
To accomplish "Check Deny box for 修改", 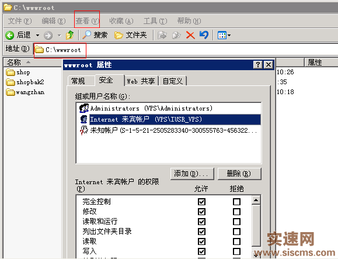I will click(x=236, y=212).
